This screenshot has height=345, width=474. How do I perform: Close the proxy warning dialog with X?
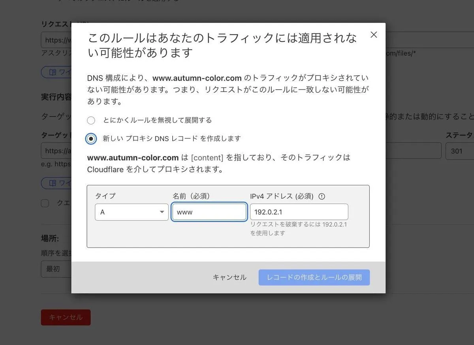374,35
